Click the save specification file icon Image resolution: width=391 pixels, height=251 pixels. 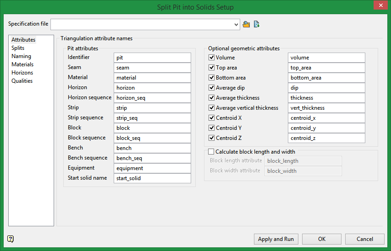(257, 24)
